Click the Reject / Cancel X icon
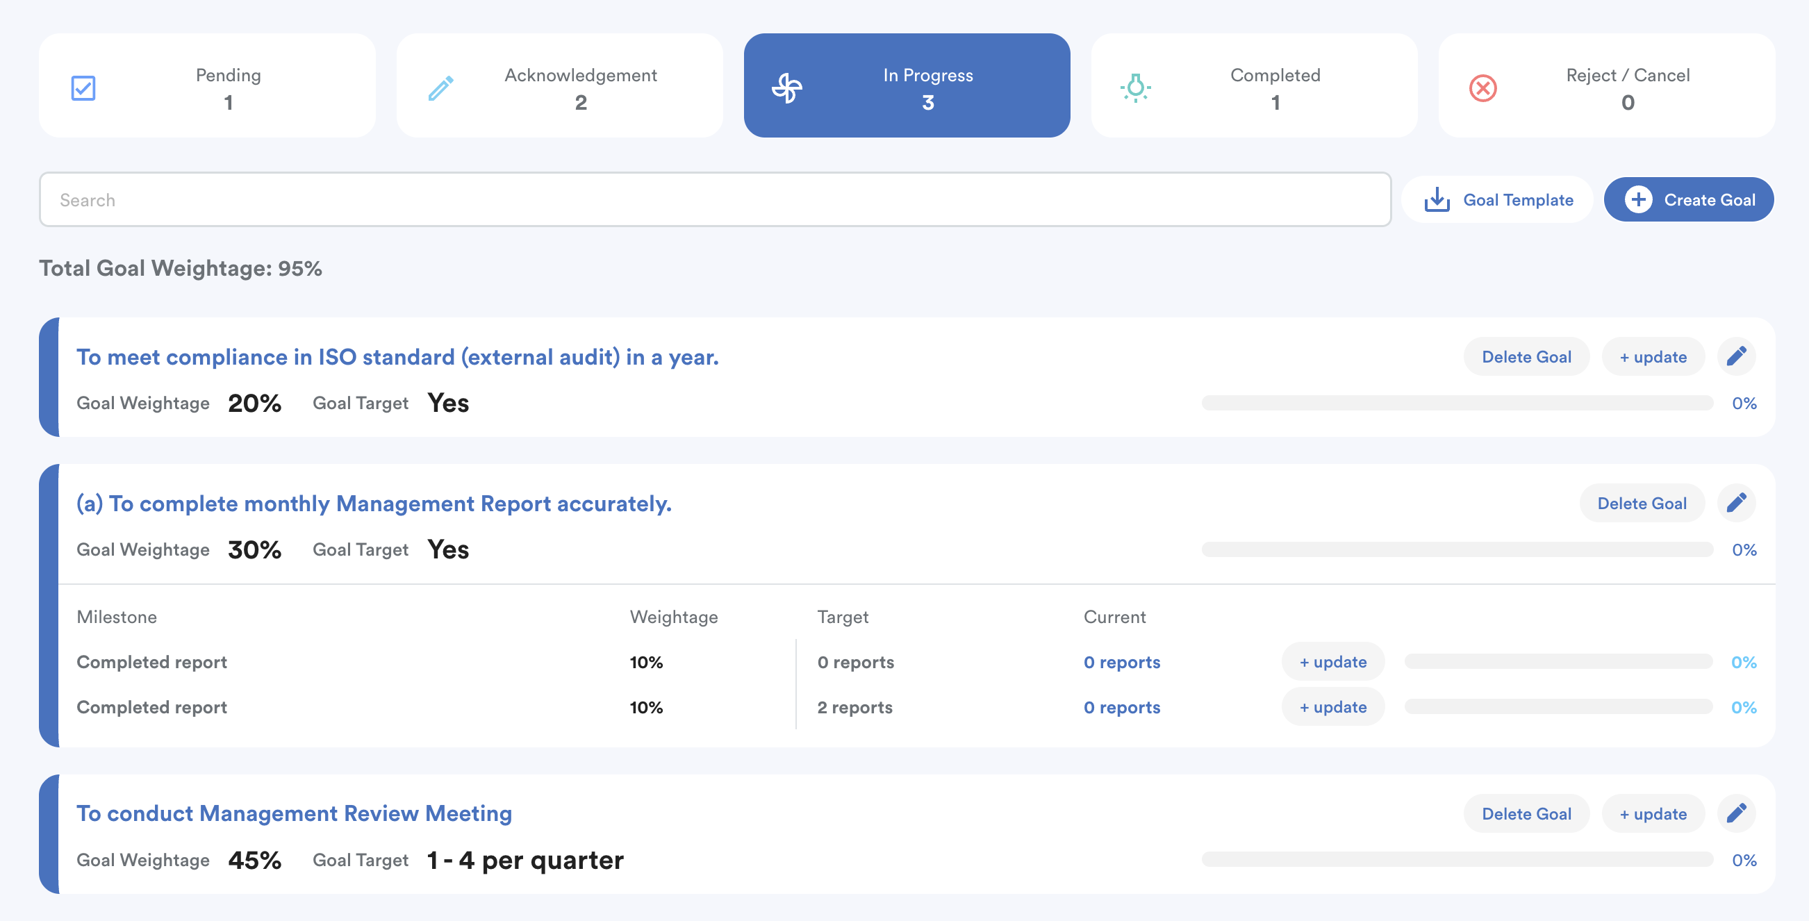The image size is (1809, 921). 1482,88
